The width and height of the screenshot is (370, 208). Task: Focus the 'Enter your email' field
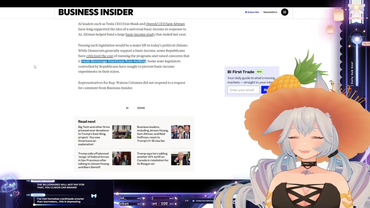[x=243, y=90]
